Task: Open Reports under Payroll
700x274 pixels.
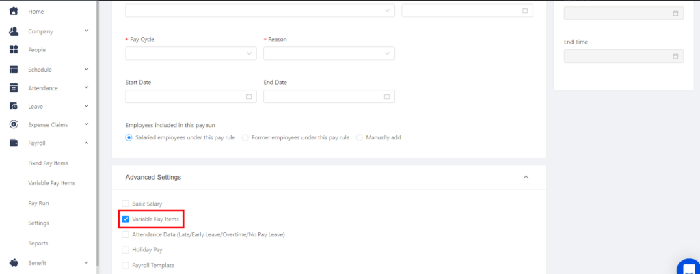Action: tap(38, 243)
